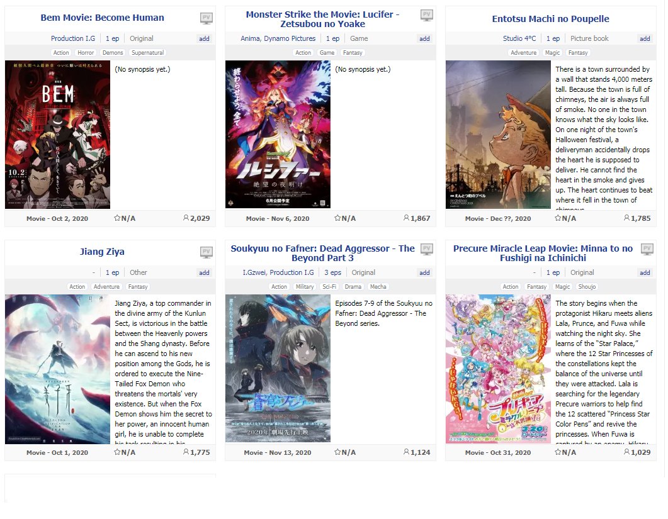
Task: Add Soukyuu no Fafner Part 3 to list
Action: tap(424, 273)
